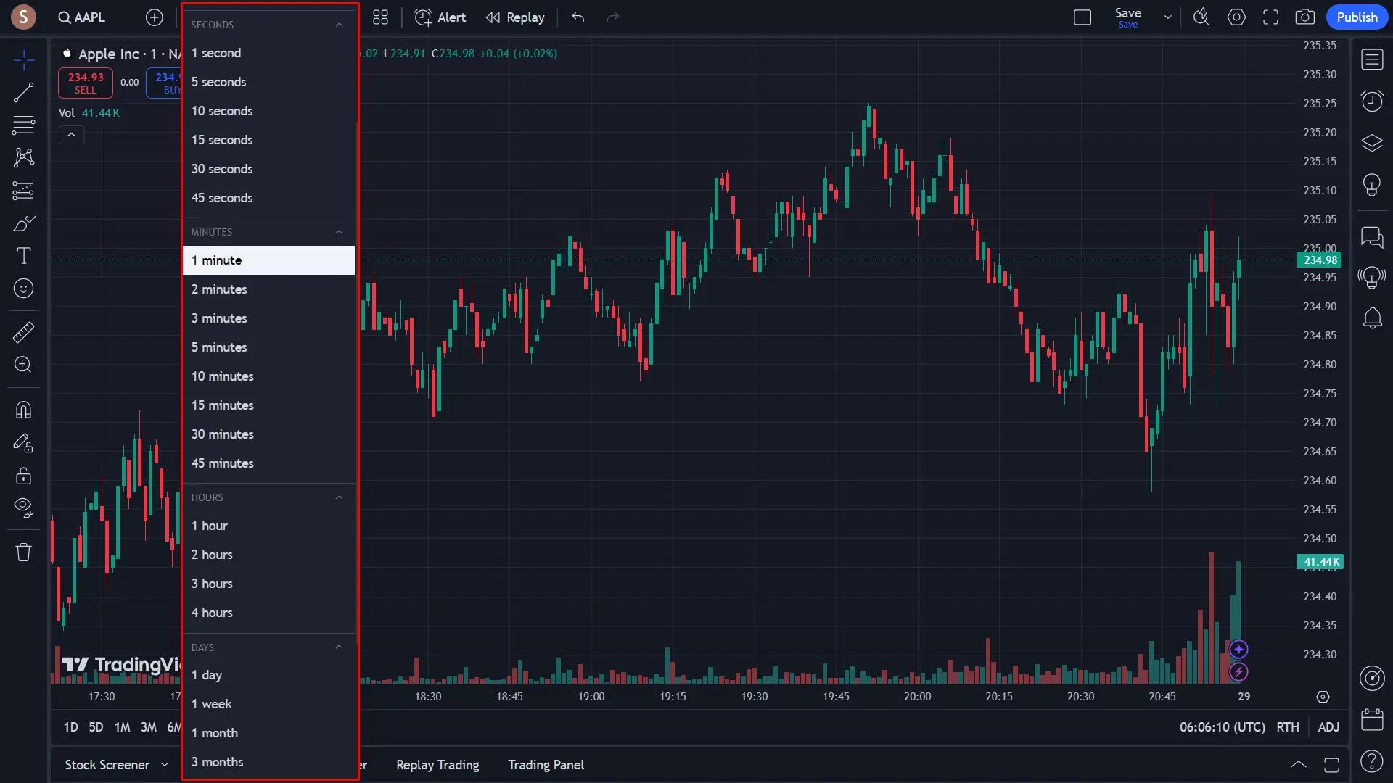The image size is (1393, 783).
Task: Select the 1 week interval
Action: coord(268,704)
